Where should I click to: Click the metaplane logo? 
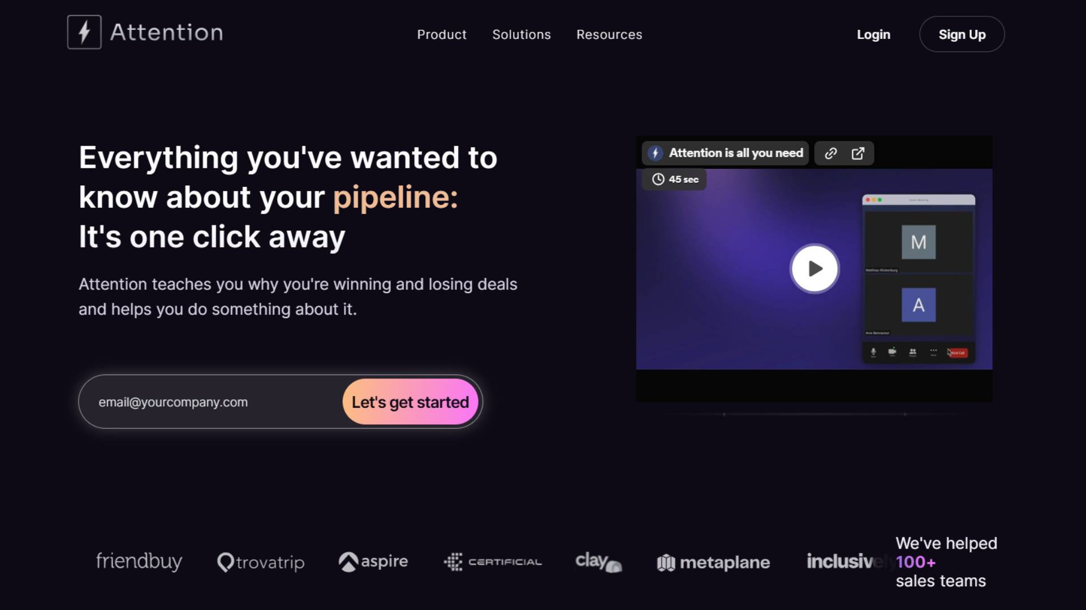(x=713, y=563)
